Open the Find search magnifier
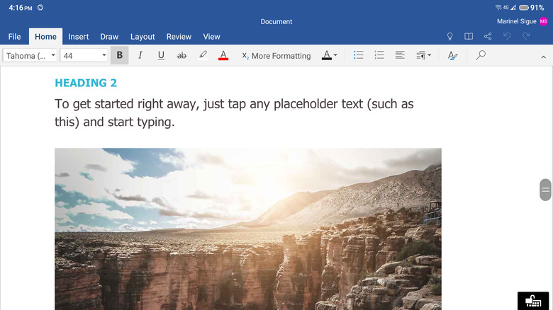Viewport: 553px width, 310px height. 481,55
